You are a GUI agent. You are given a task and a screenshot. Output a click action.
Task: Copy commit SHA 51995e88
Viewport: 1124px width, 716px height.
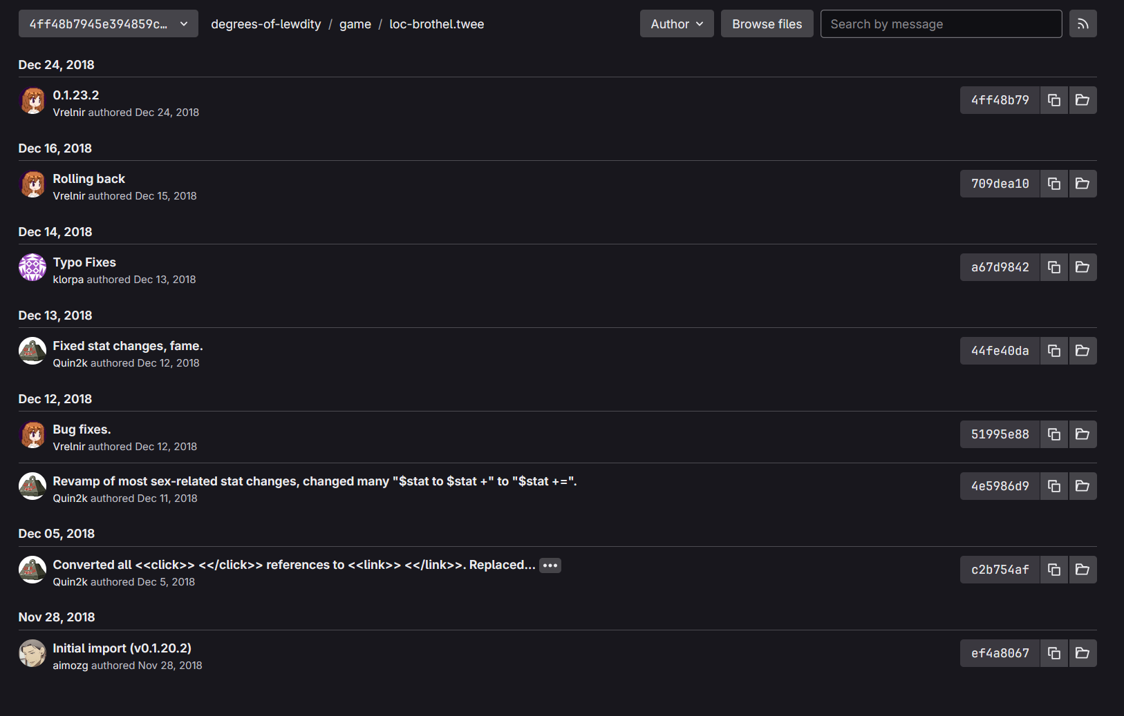(x=1053, y=434)
